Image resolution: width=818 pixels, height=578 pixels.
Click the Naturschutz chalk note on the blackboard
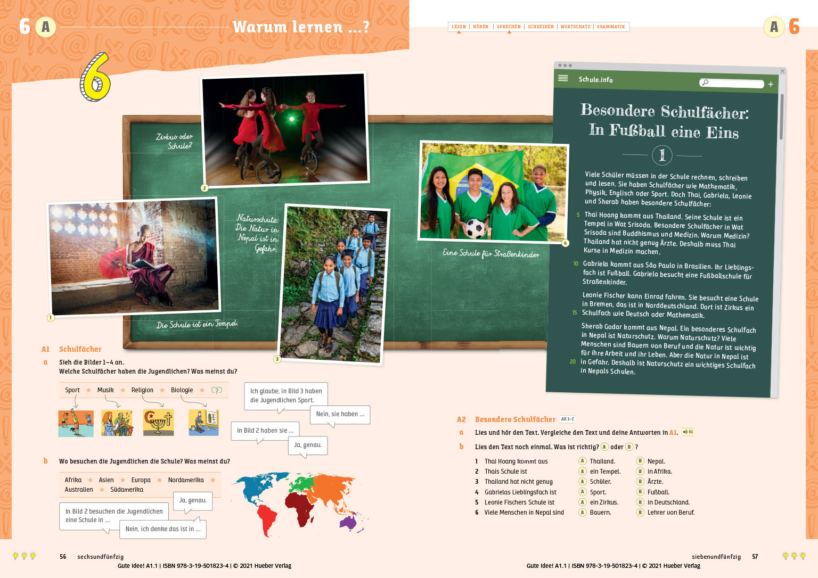(x=257, y=233)
